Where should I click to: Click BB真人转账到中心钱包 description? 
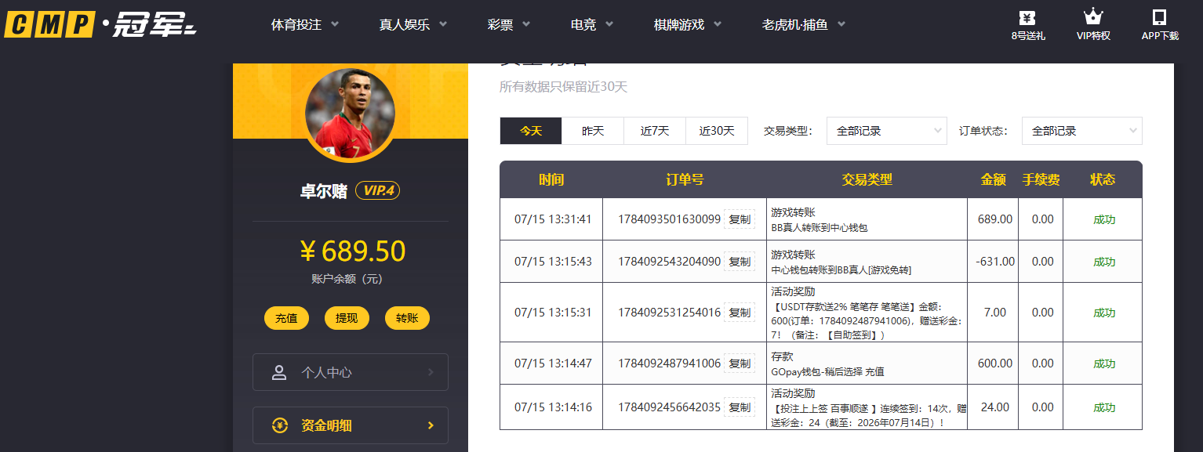pyautogui.click(x=820, y=228)
